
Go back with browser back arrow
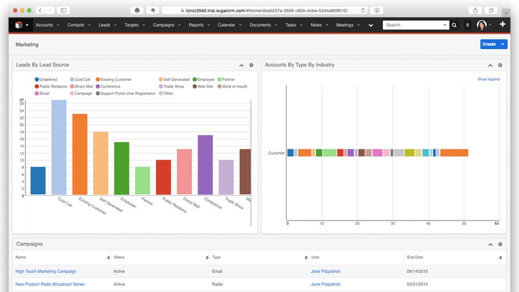[x=40, y=11]
